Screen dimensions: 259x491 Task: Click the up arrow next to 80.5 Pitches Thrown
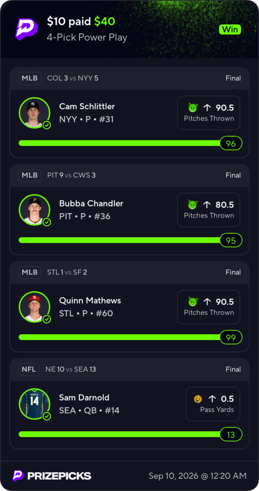pos(207,205)
